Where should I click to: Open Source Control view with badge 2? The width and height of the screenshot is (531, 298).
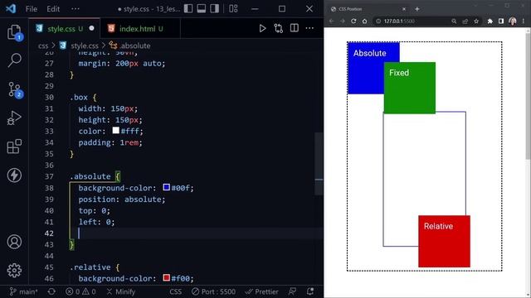click(x=14, y=89)
